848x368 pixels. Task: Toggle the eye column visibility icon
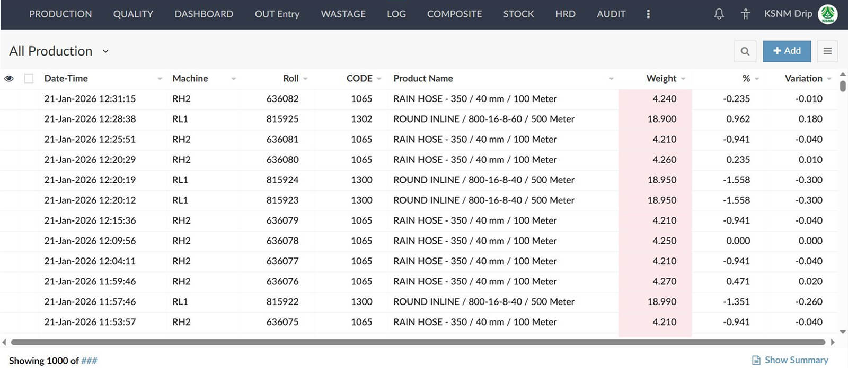9,78
